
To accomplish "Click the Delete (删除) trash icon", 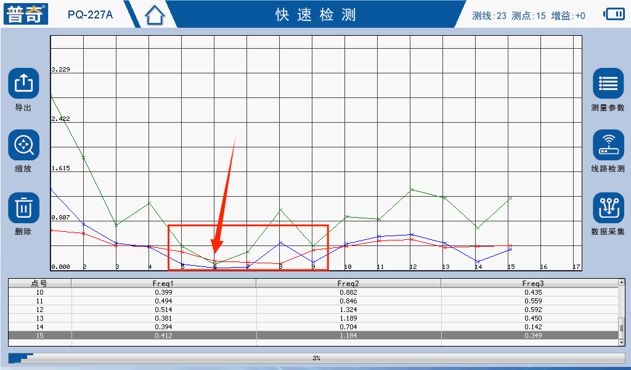I will 23,208.
